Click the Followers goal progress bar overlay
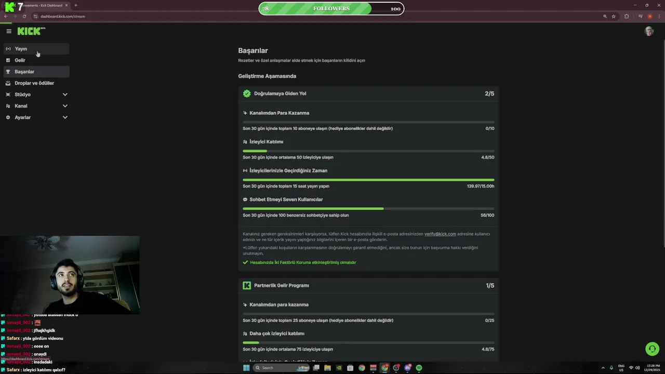Viewport: 665px width, 374px height. [331, 8]
